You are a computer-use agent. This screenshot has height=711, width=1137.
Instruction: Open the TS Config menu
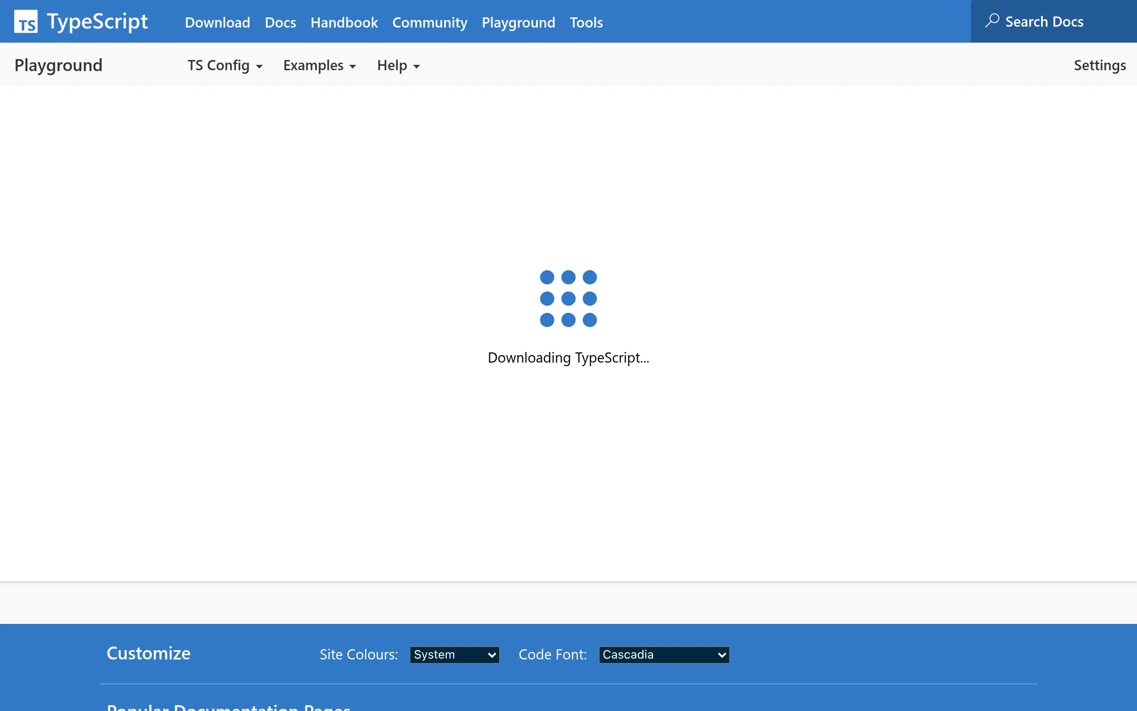[x=219, y=65]
